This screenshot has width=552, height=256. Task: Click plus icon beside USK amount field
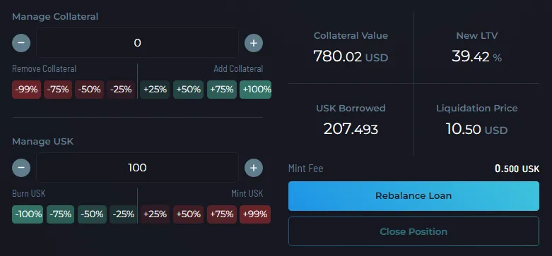click(254, 168)
